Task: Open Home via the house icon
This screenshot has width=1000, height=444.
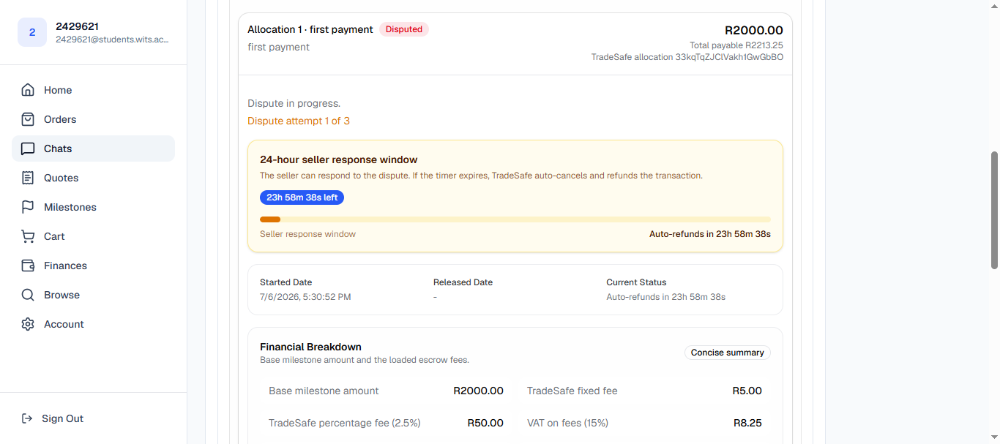Action: (x=28, y=90)
